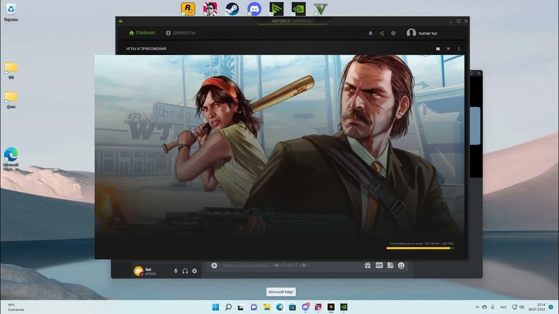The image size is (559, 314).
Task: Open the Discord sticker picker
Action: [x=390, y=265]
